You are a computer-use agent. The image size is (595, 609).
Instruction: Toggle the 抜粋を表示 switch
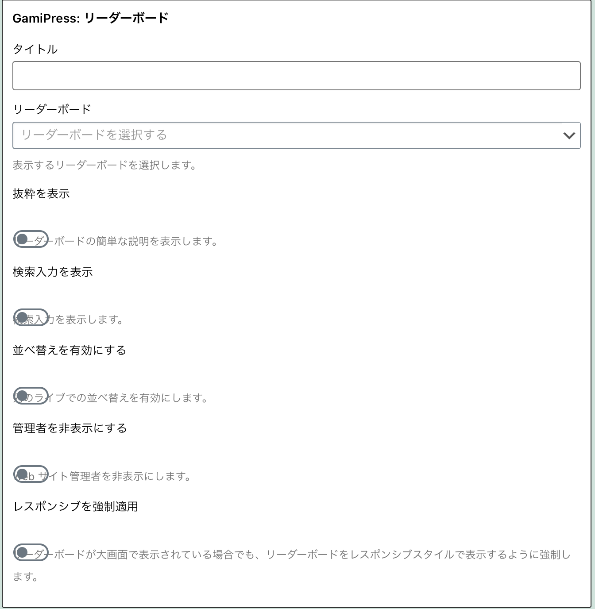31,239
